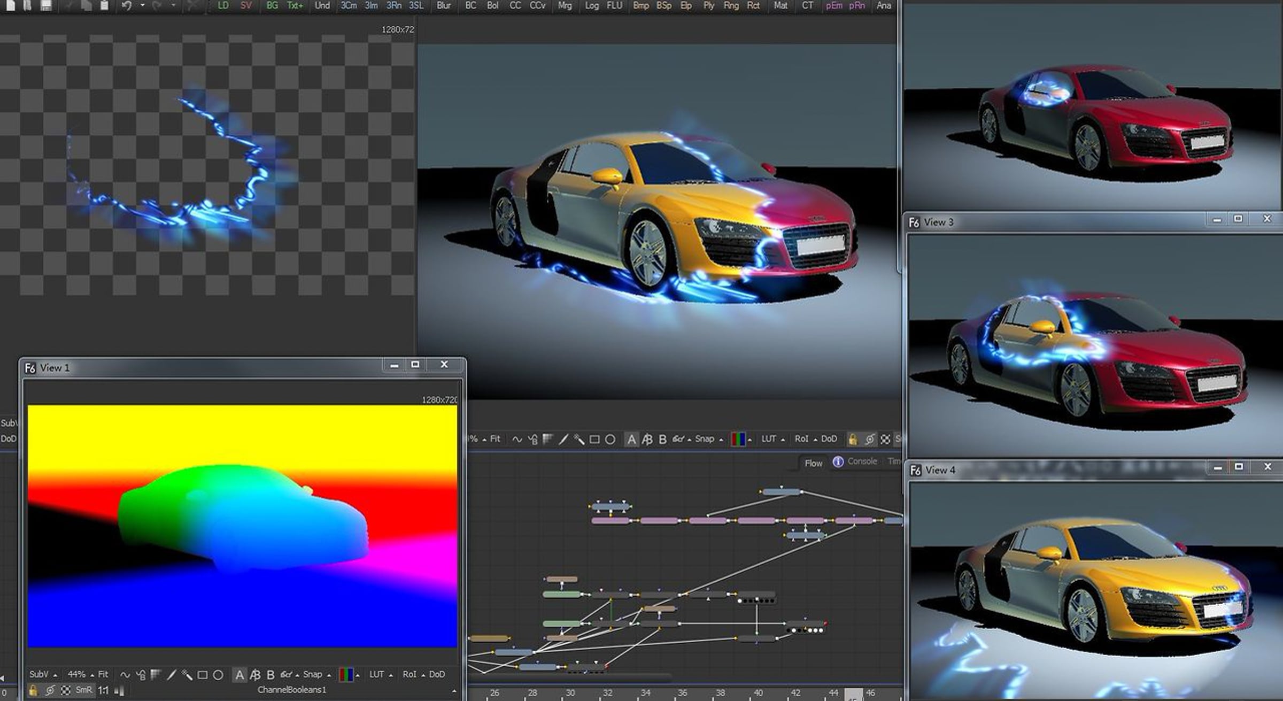Click the Undo arrow icon in top toolbar

pos(127,6)
